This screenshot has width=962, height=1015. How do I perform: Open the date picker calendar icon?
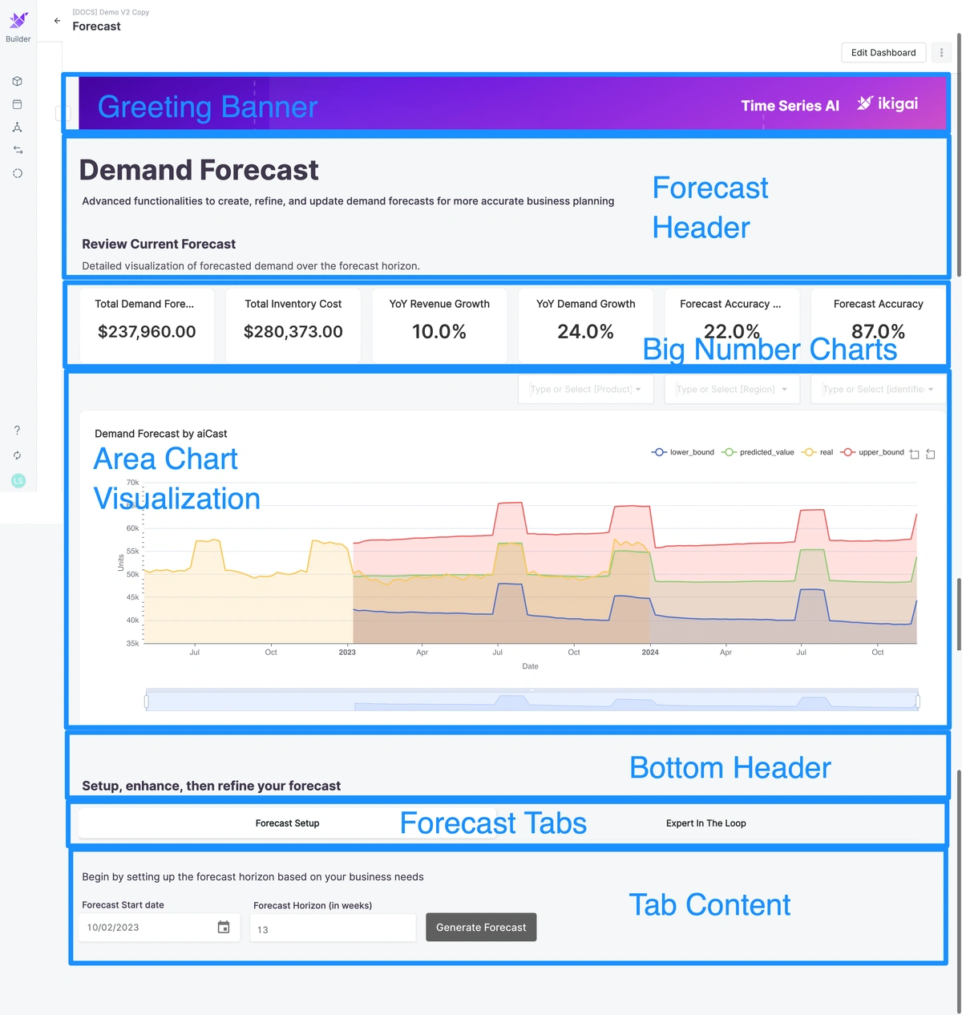224,928
